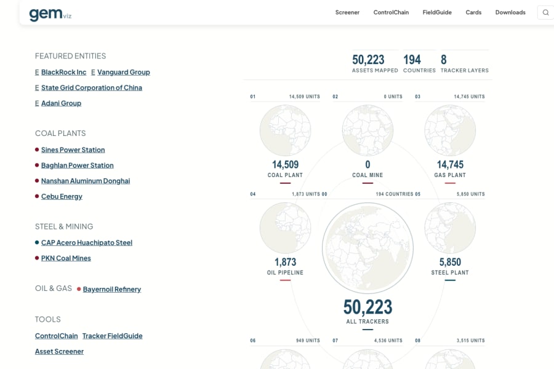Open the Bayernoil Refinery link
The image size is (554, 369).
[x=111, y=289]
